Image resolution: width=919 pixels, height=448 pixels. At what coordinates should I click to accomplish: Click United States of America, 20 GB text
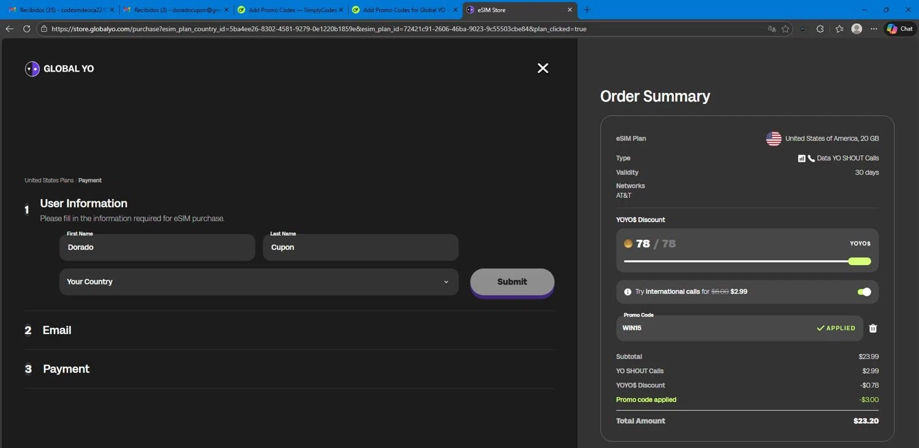[832, 139]
